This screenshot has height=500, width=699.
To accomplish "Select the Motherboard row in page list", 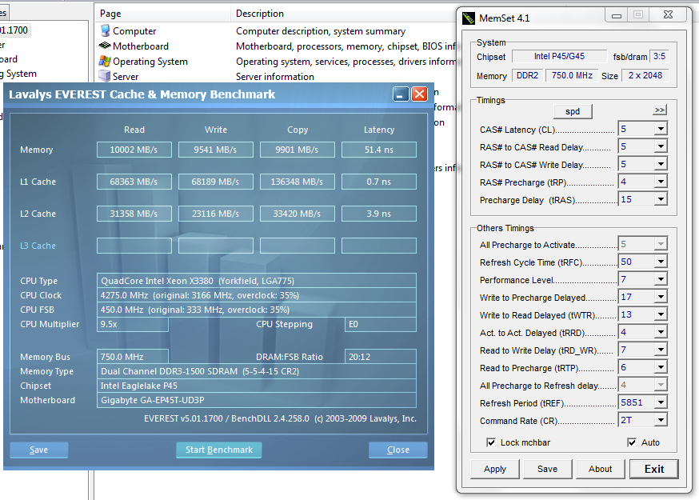I will click(277, 46).
